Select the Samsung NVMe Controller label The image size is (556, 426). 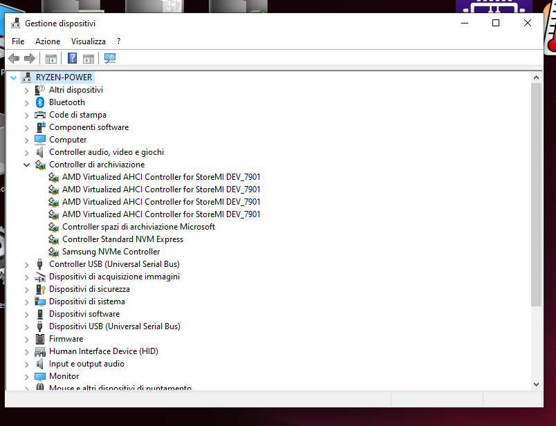[111, 252]
